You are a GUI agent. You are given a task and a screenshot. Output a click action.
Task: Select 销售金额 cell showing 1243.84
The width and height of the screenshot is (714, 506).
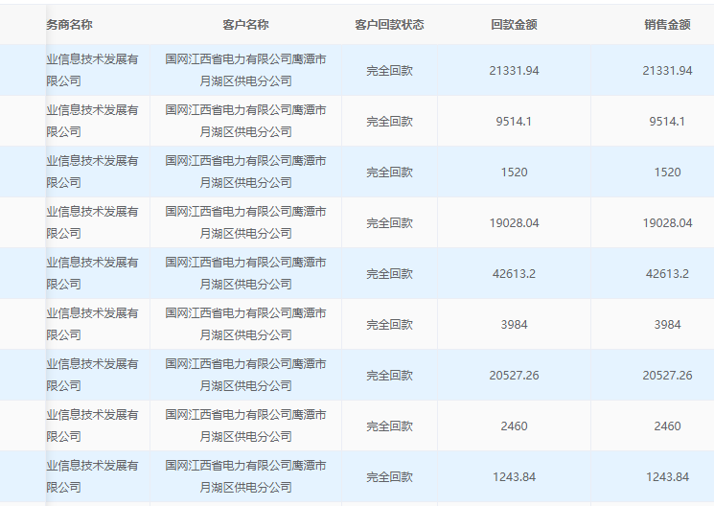click(668, 477)
